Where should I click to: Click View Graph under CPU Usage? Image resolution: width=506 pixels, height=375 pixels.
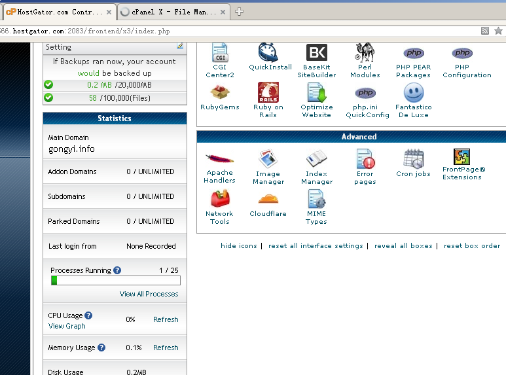[x=67, y=326]
